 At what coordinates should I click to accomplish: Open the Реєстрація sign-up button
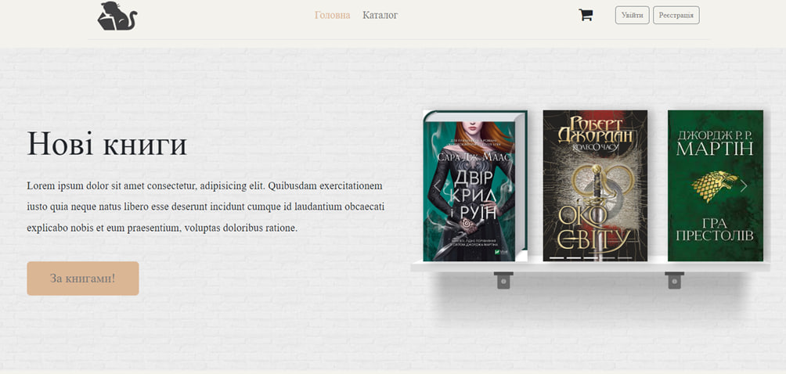click(x=676, y=15)
